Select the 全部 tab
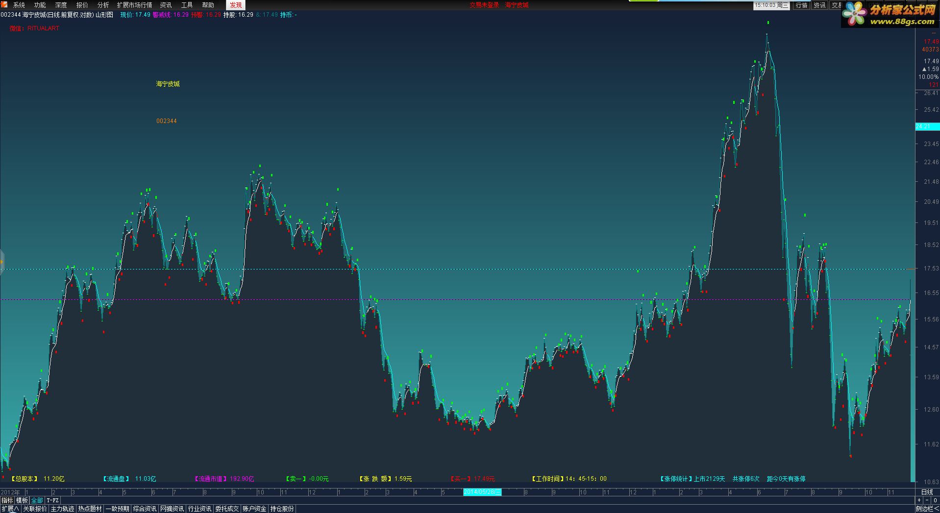Screen dimensions: 940x513 tap(37, 500)
